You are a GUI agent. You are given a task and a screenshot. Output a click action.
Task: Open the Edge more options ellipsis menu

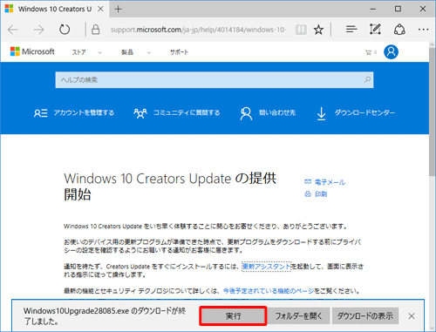pyautogui.click(x=423, y=30)
